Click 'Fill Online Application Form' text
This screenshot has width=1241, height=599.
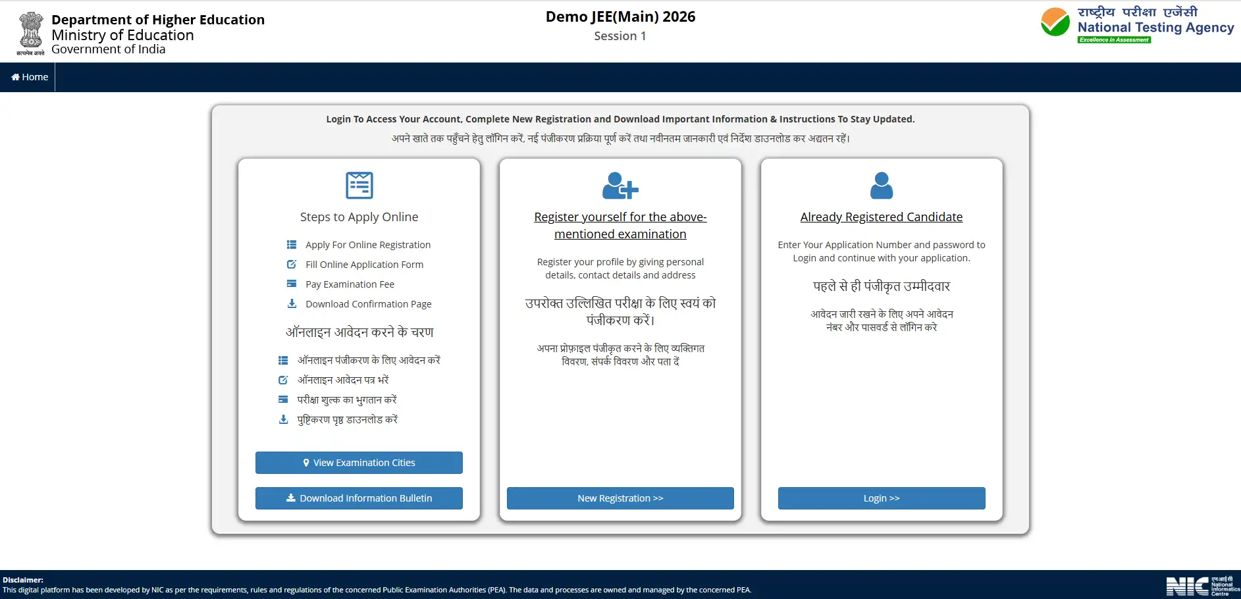[x=364, y=265]
